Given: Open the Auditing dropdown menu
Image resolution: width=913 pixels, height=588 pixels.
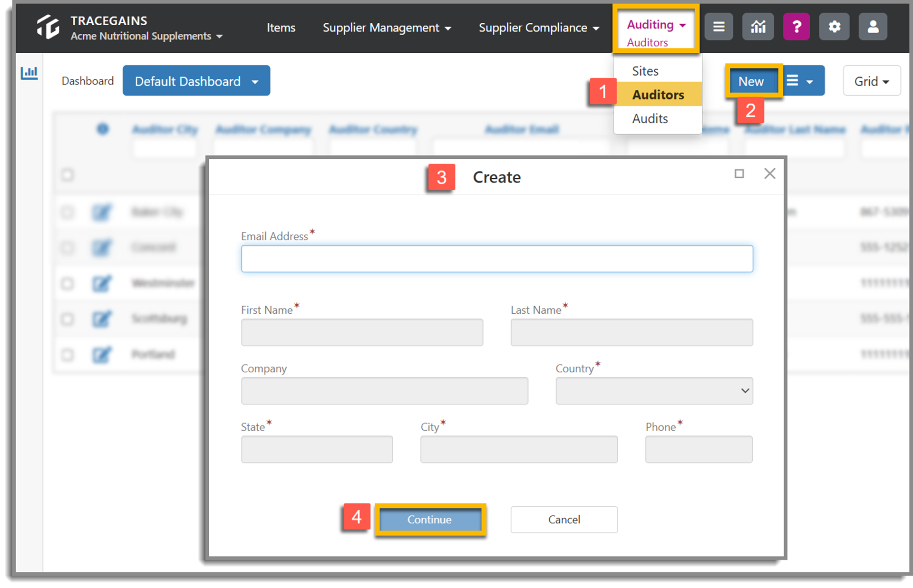Looking at the screenshot, I should point(656,25).
